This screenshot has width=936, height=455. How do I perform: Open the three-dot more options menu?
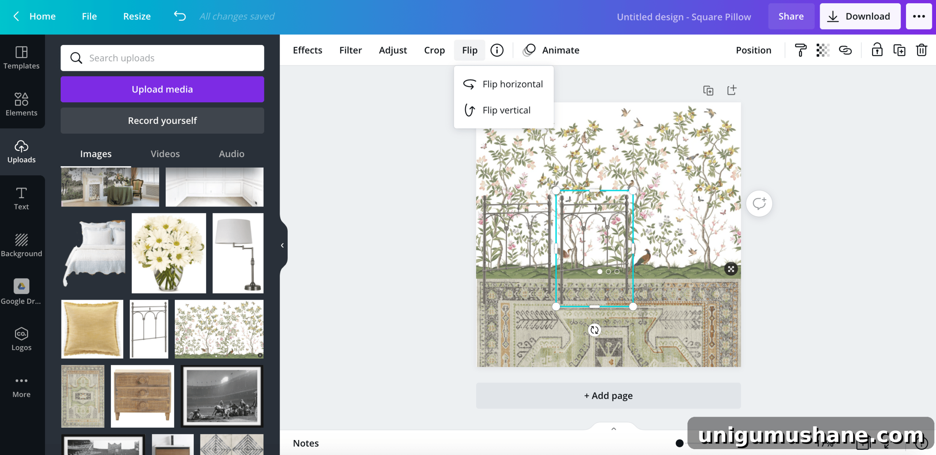coord(919,16)
